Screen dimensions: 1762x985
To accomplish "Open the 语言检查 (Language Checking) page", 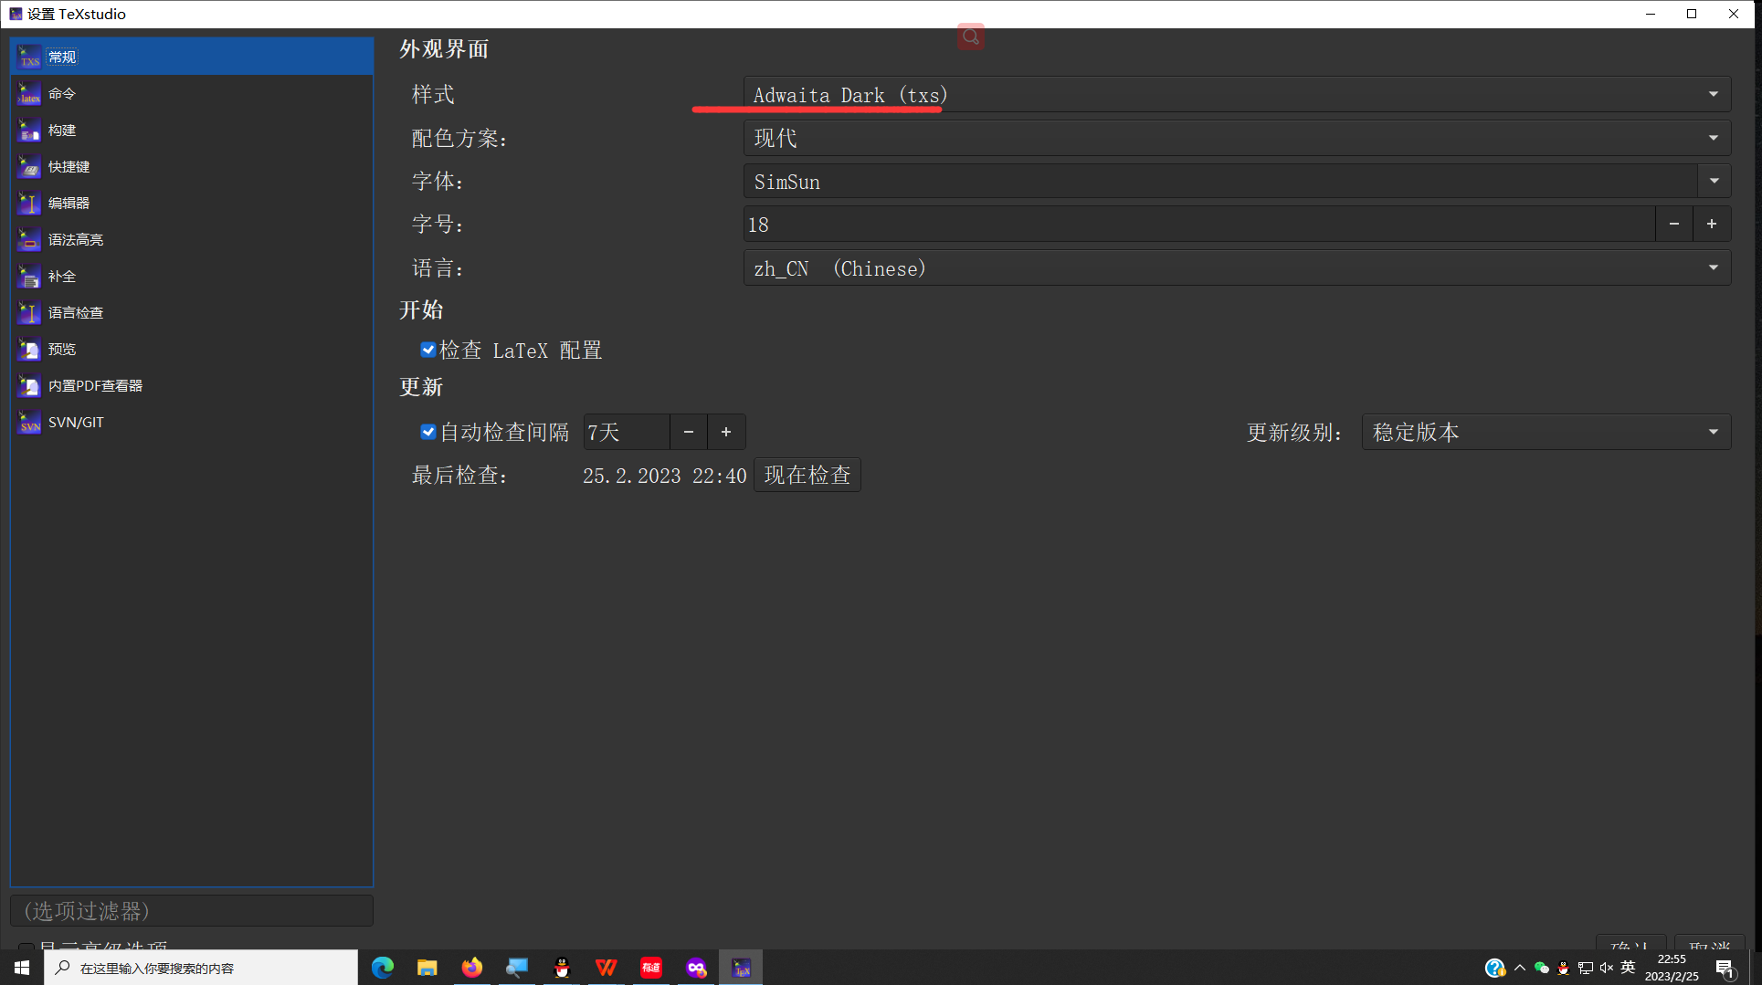I will [192, 312].
